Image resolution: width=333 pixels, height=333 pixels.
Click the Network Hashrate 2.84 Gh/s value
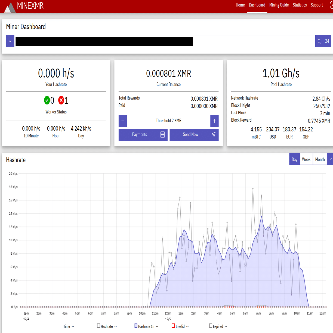tap(321, 99)
